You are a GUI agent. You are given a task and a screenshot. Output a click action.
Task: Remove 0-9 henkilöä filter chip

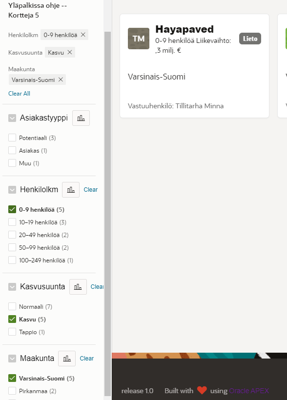[x=83, y=35]
